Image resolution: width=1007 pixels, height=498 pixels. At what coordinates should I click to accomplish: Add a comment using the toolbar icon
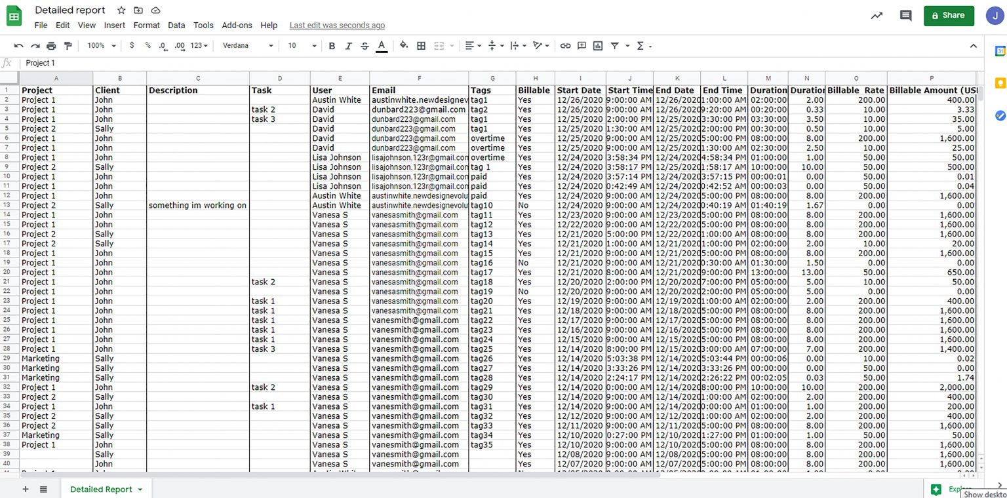click(582, 46)
